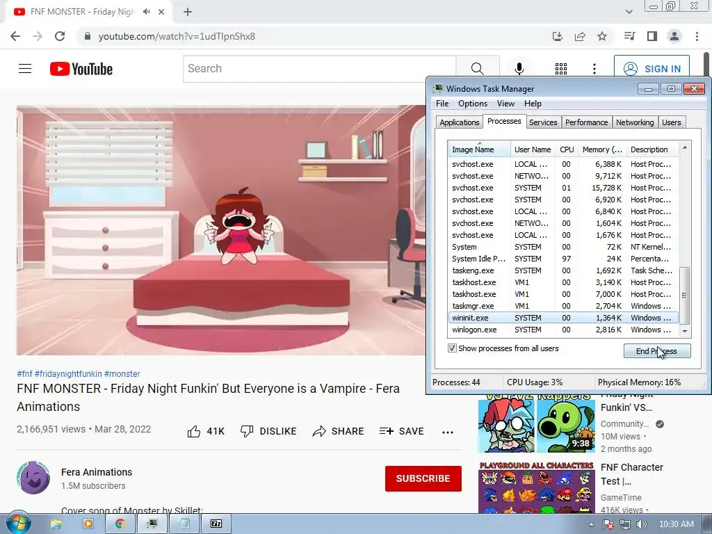Image resolution: width=712 pixels, height=534 pixels.
Task: Open the View menu in Task Manager
Action: (505, 104)
